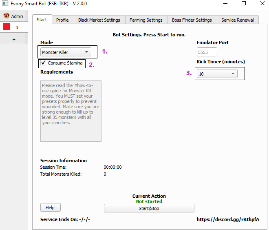This screenshot has height=230, width=269.
Task: Add a new account with plus button
Action: (14, 39)
